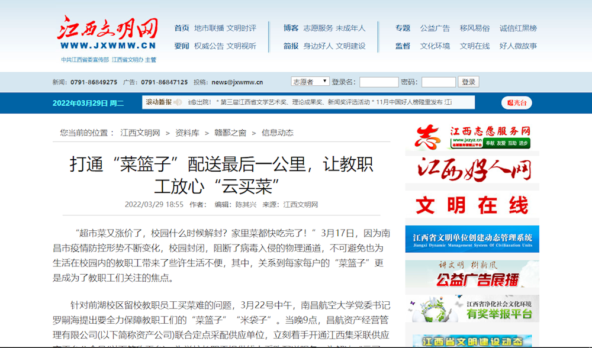Click the 首页 navigation item
592x348 pixels.
tap(182, 28)
